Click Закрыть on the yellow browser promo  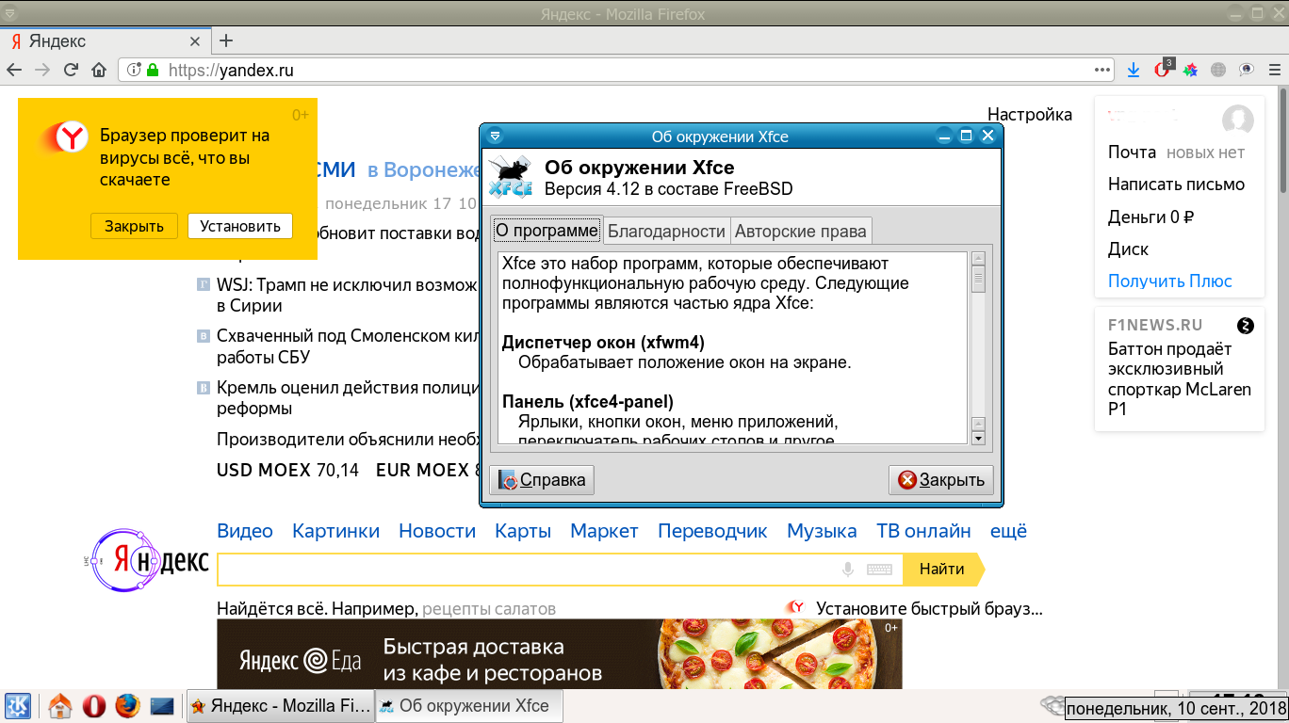[x=134, y=226]
